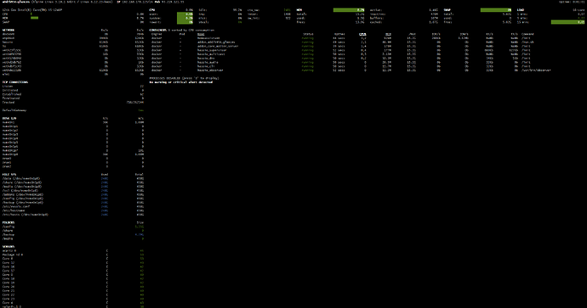Click the Name column header in containers
This screenshot has width=587, height=308.
tap(201, 34)
